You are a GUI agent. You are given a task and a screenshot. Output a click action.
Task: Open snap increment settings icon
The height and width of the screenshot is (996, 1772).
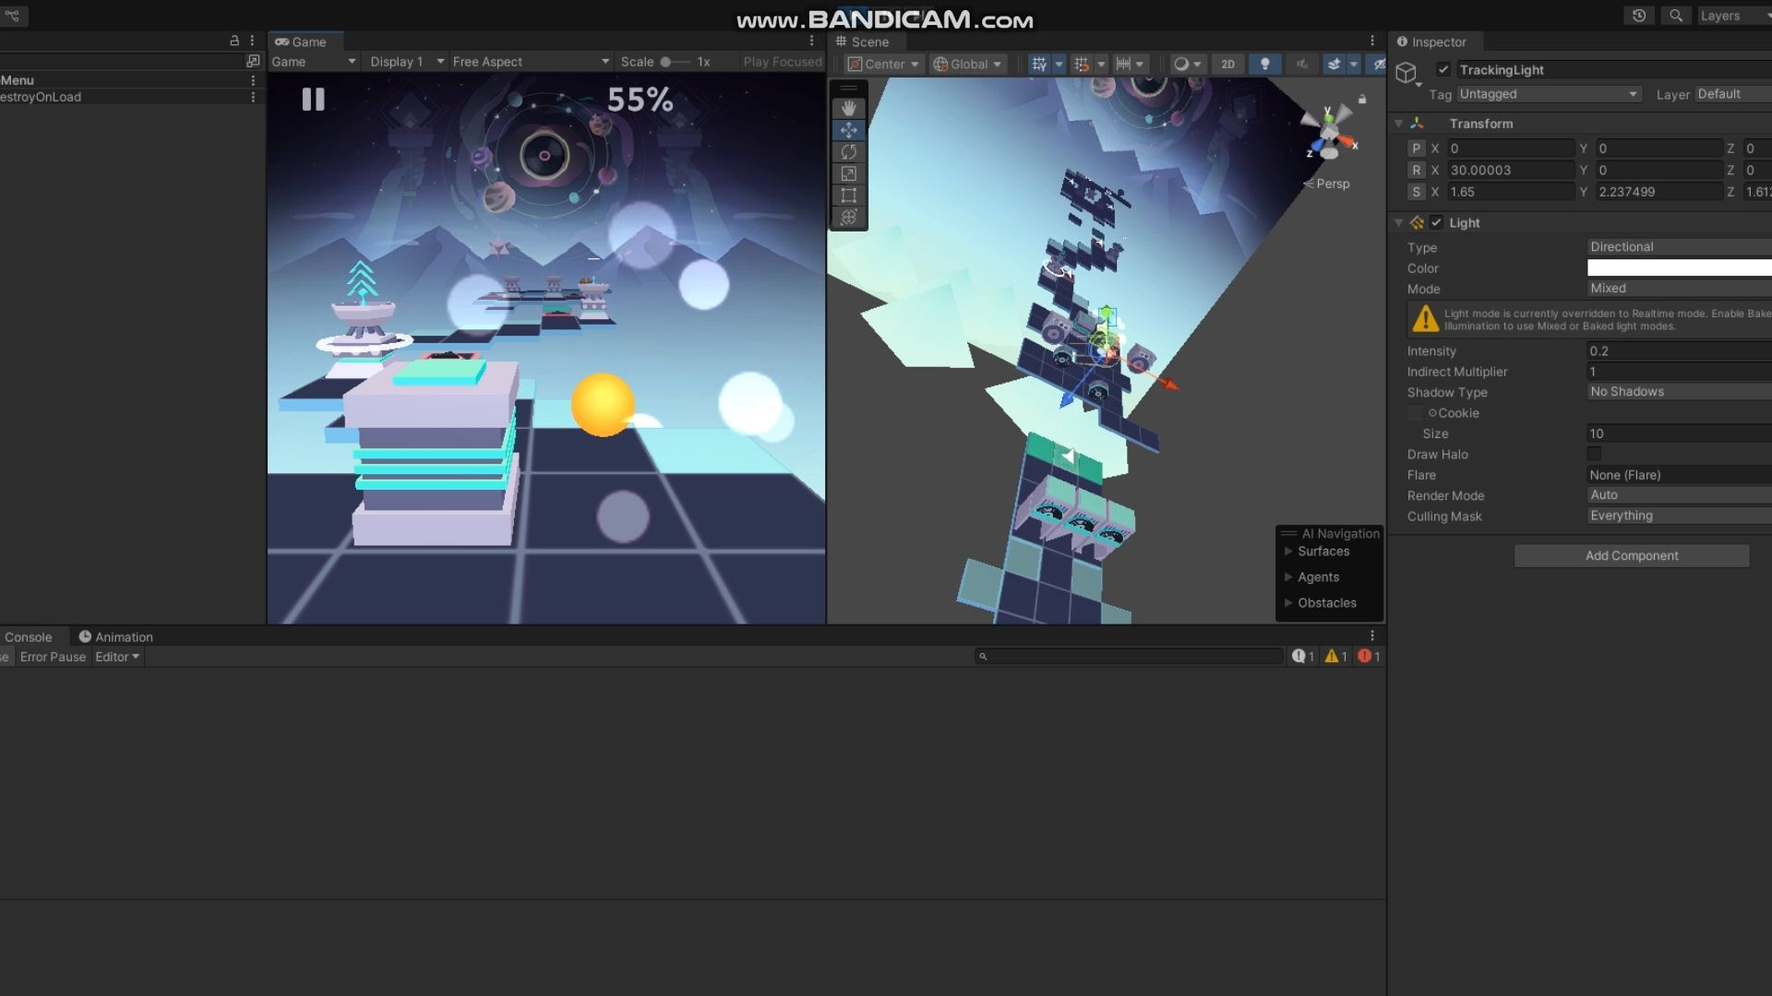click(1123, 64)
